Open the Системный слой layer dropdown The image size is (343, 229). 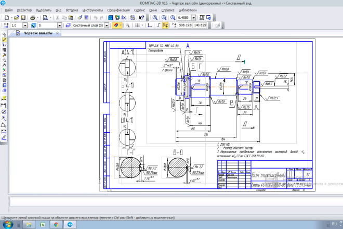(x=107, y=26)
